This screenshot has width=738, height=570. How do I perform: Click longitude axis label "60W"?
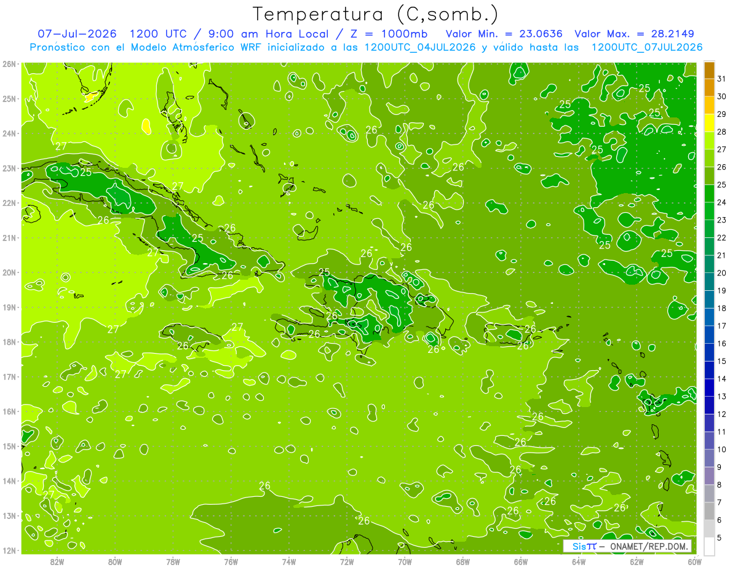click(694, 561)
